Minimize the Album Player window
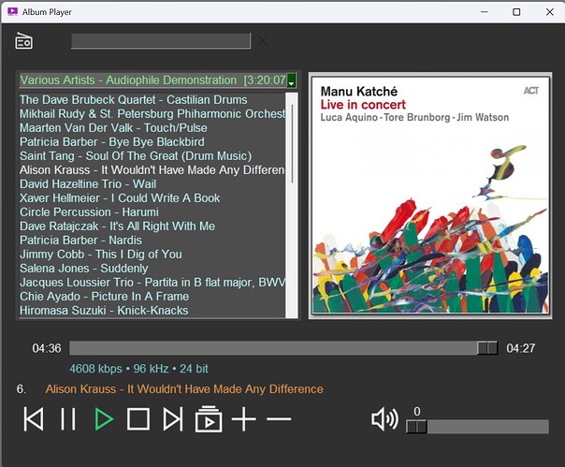The image size is (565, 467). point(485,12)
